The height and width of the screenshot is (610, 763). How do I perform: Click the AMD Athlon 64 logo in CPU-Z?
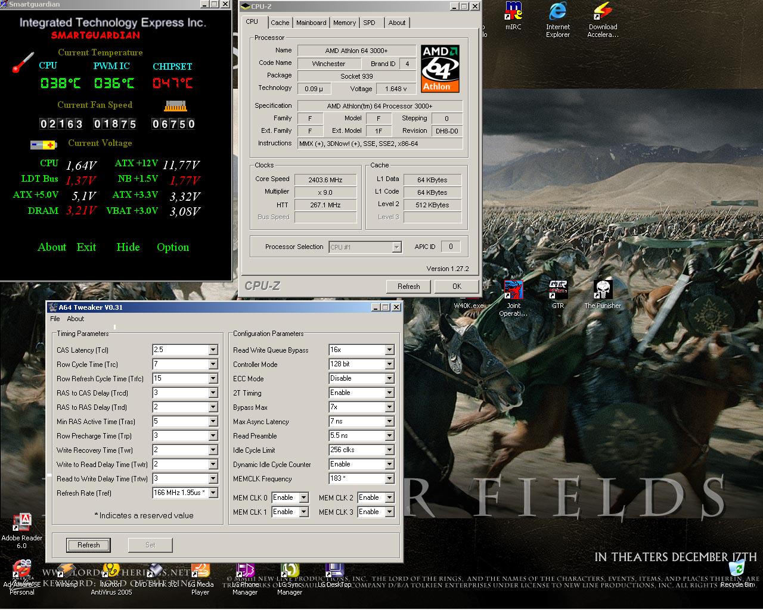coord(441,68)
